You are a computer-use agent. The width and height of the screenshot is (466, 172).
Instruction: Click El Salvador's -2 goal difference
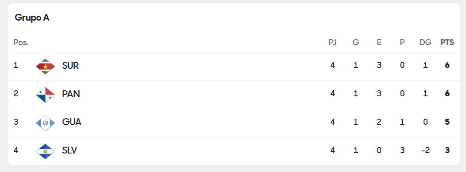[425, 150]
